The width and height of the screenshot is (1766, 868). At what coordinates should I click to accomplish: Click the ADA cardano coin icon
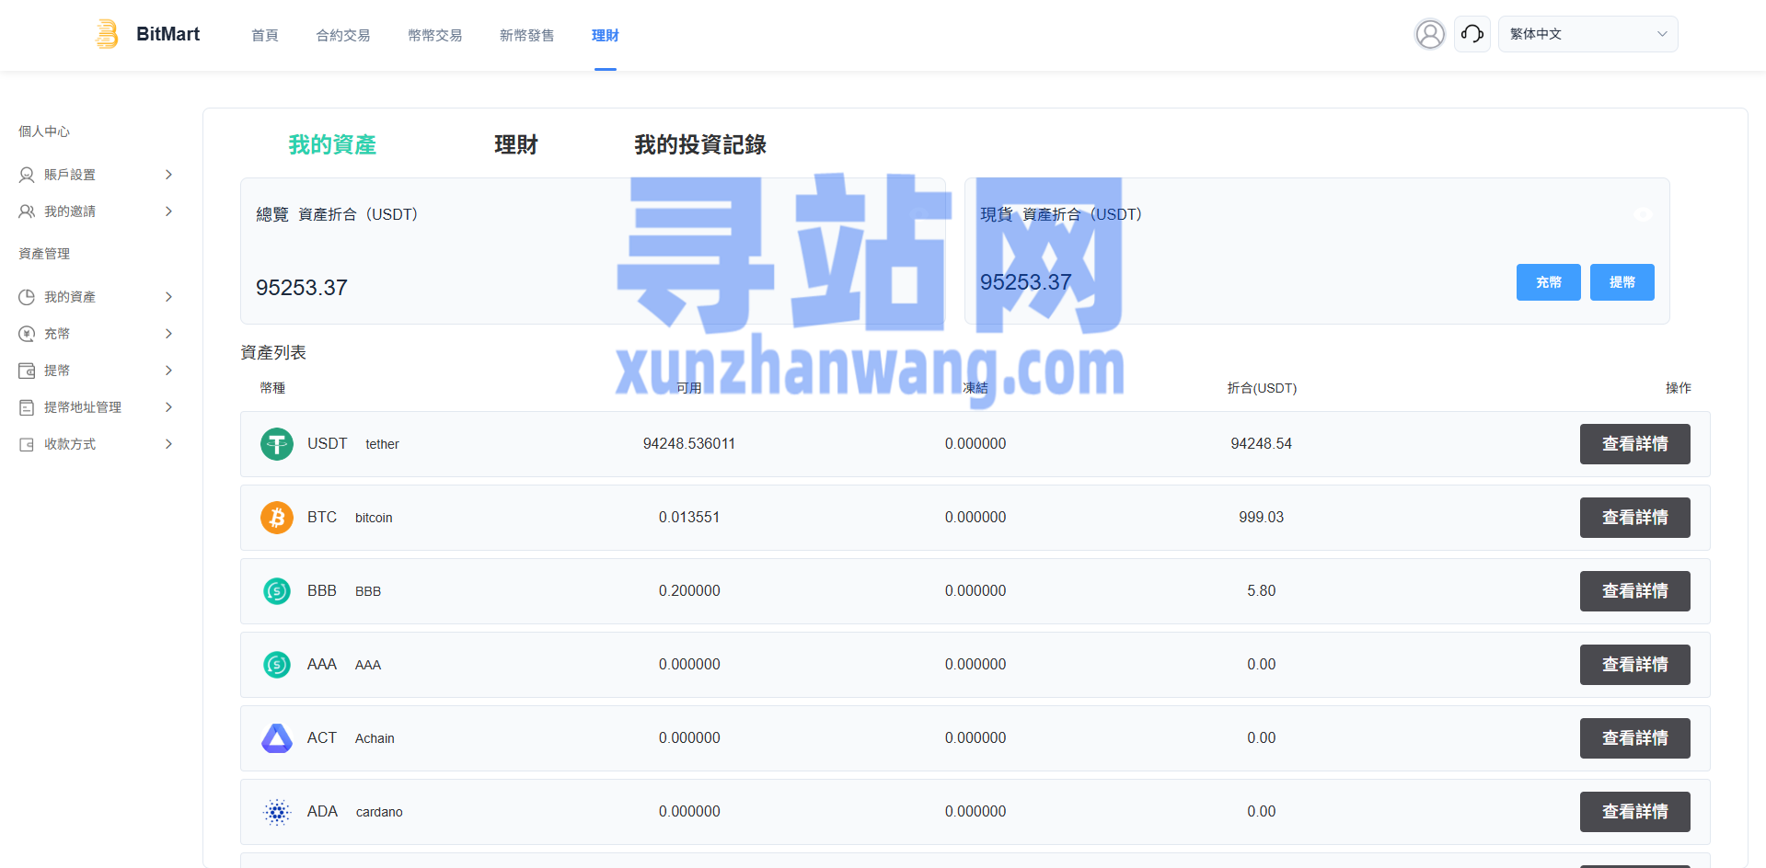click(276, 812)
